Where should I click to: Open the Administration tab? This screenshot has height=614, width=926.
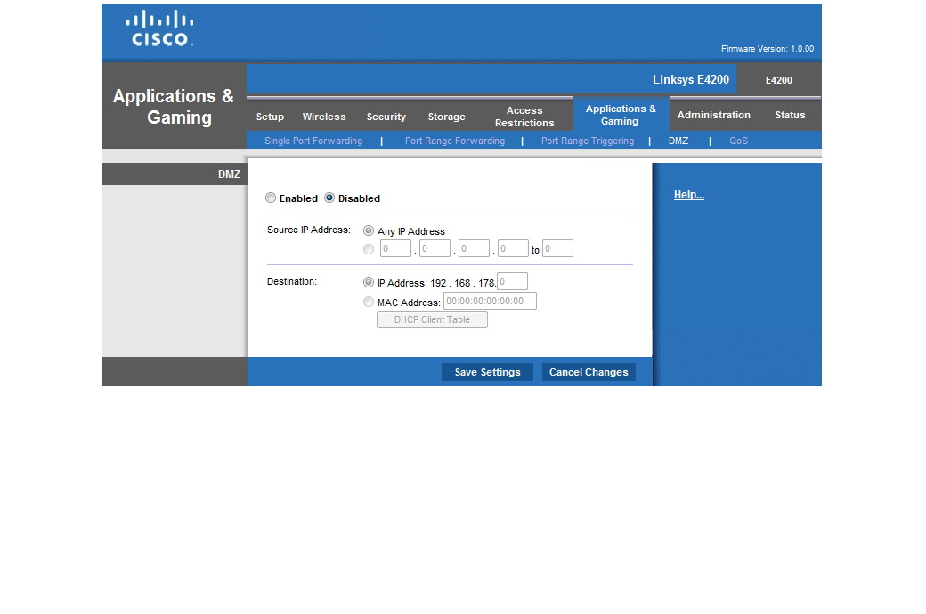pyautogui.click(x=713, y=115)
